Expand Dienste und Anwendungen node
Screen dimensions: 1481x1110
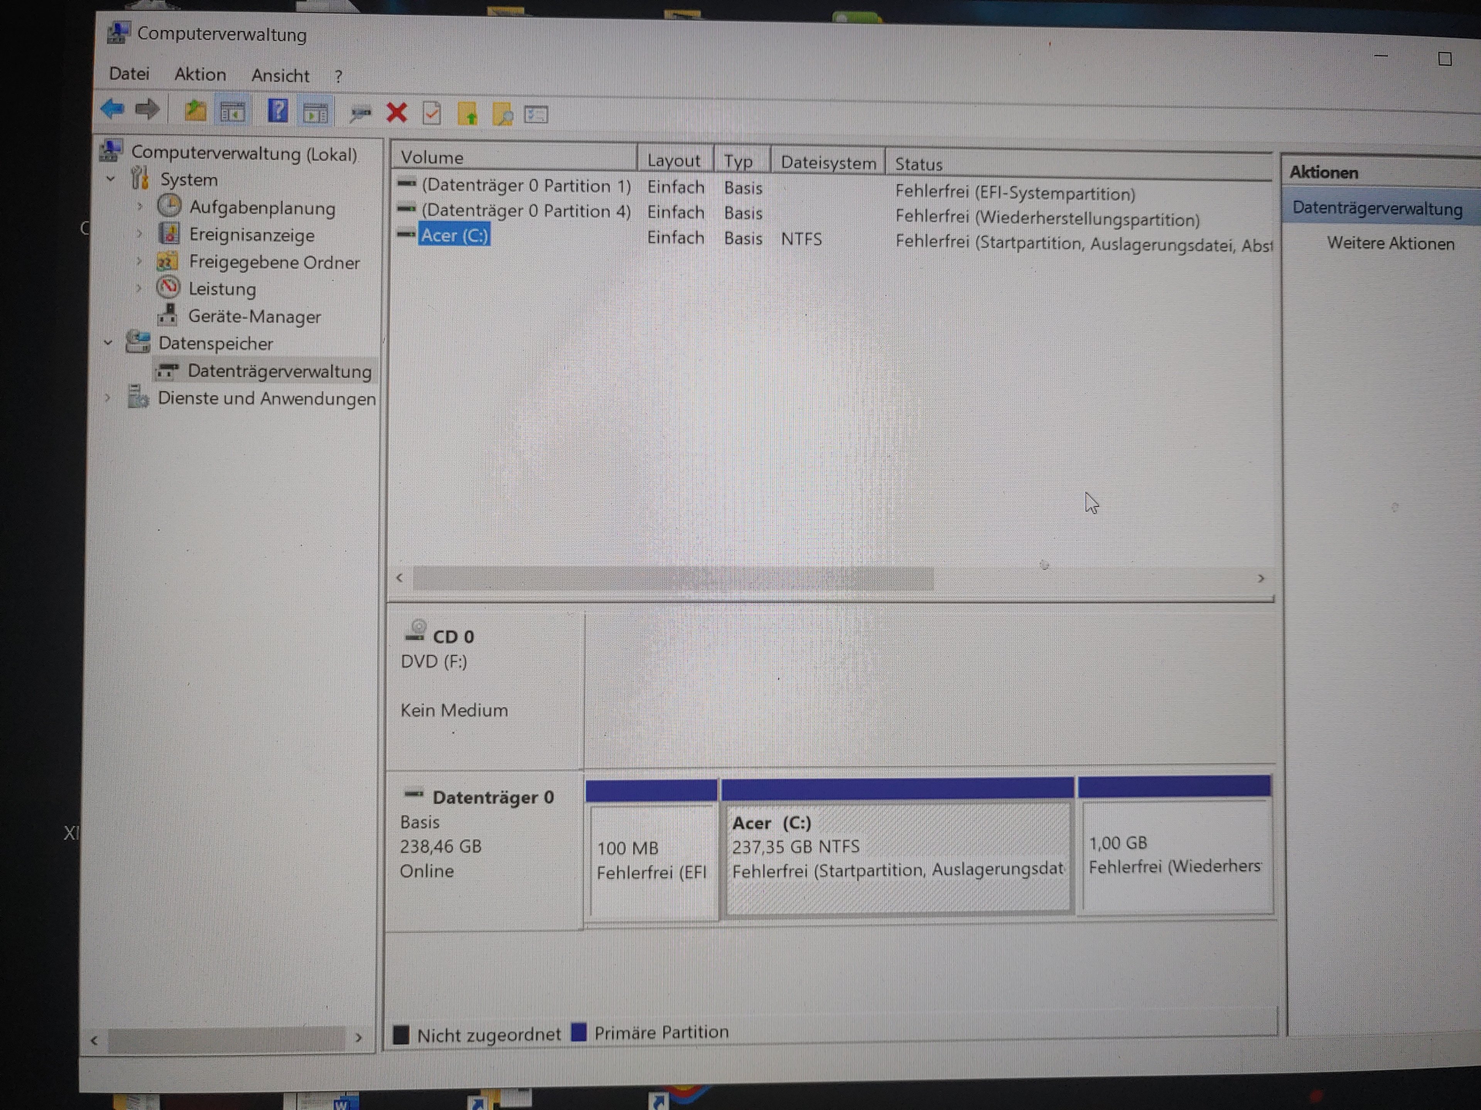coord(108,397)
